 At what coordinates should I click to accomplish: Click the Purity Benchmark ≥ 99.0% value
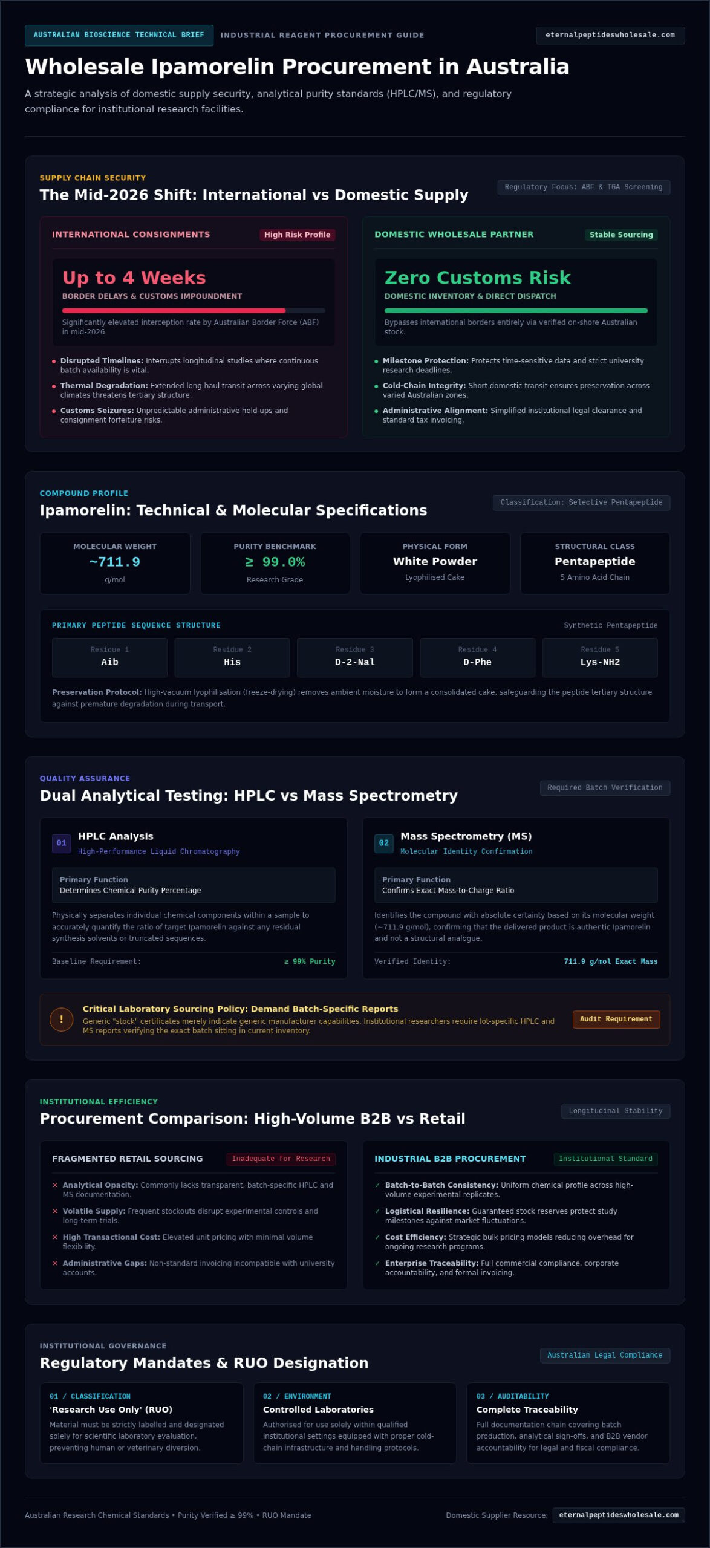tap(275, 562)
